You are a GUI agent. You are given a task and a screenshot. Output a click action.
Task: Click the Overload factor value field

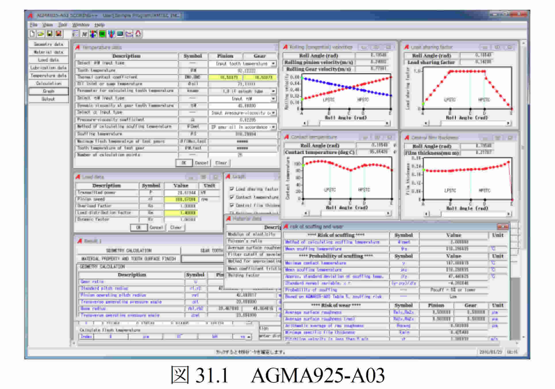pos(181,206)
